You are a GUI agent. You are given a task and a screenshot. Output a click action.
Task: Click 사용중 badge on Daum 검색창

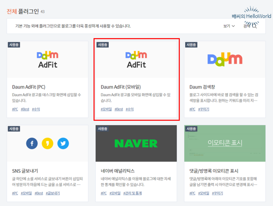tap(191, 45)
